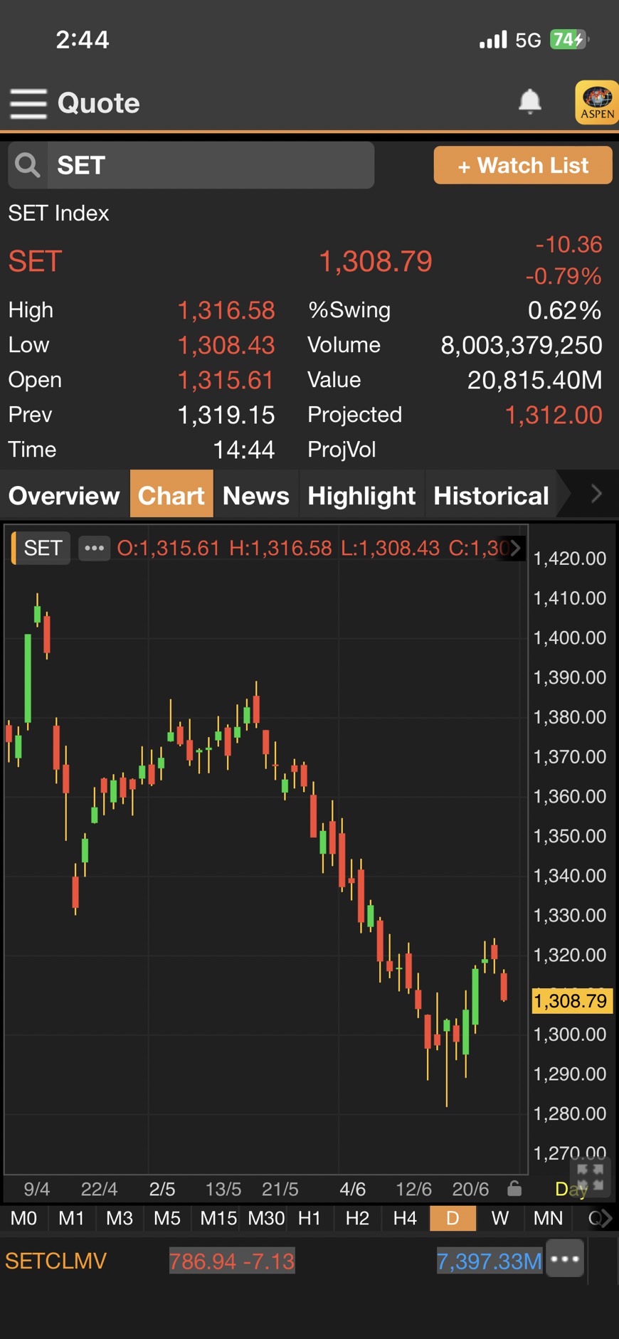Select H1 timeframe
The width and height of the screenshot is (619, 1339).
309,1218
